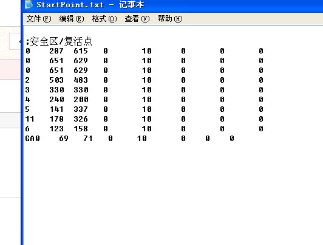Click the leading 3 in the 330 330 row

tap(27, 90)
